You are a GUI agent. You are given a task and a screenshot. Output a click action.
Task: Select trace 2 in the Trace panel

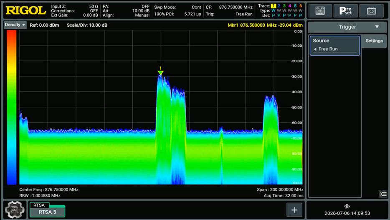point(279,6)
